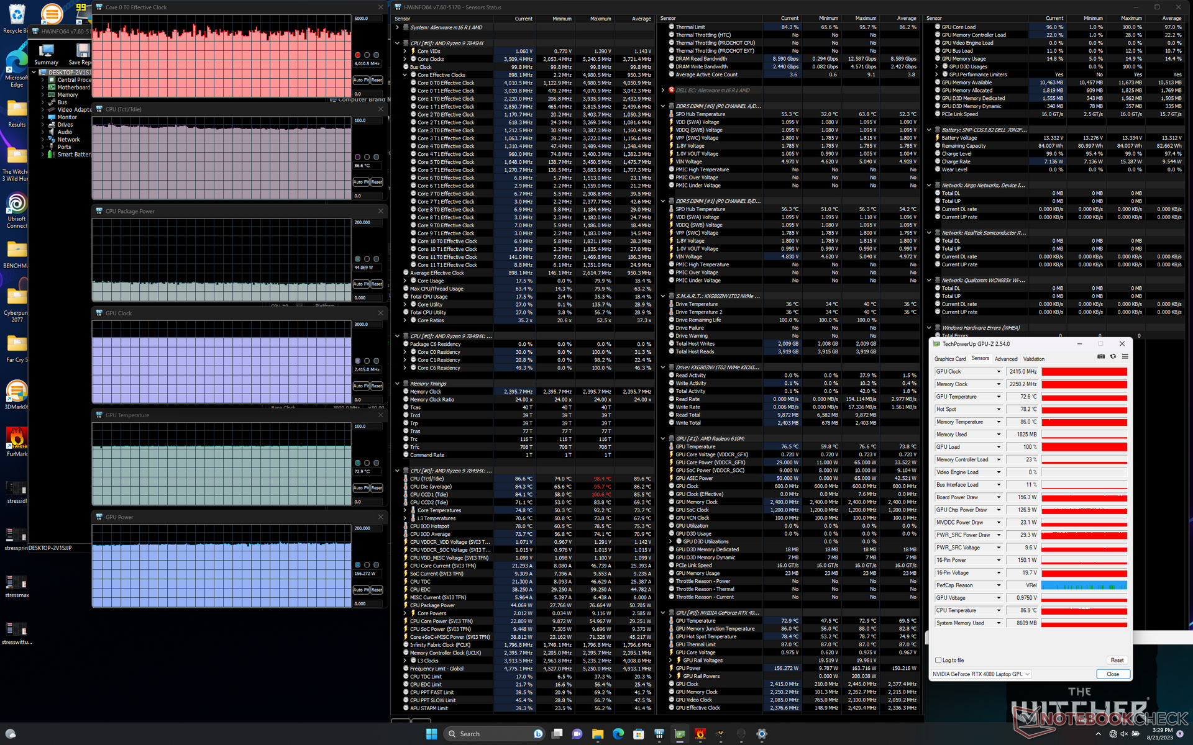Switch to Graphics Card tab in GPU-Z
The width and height of the screenshot is (1193, 745).
coord(950,359)
